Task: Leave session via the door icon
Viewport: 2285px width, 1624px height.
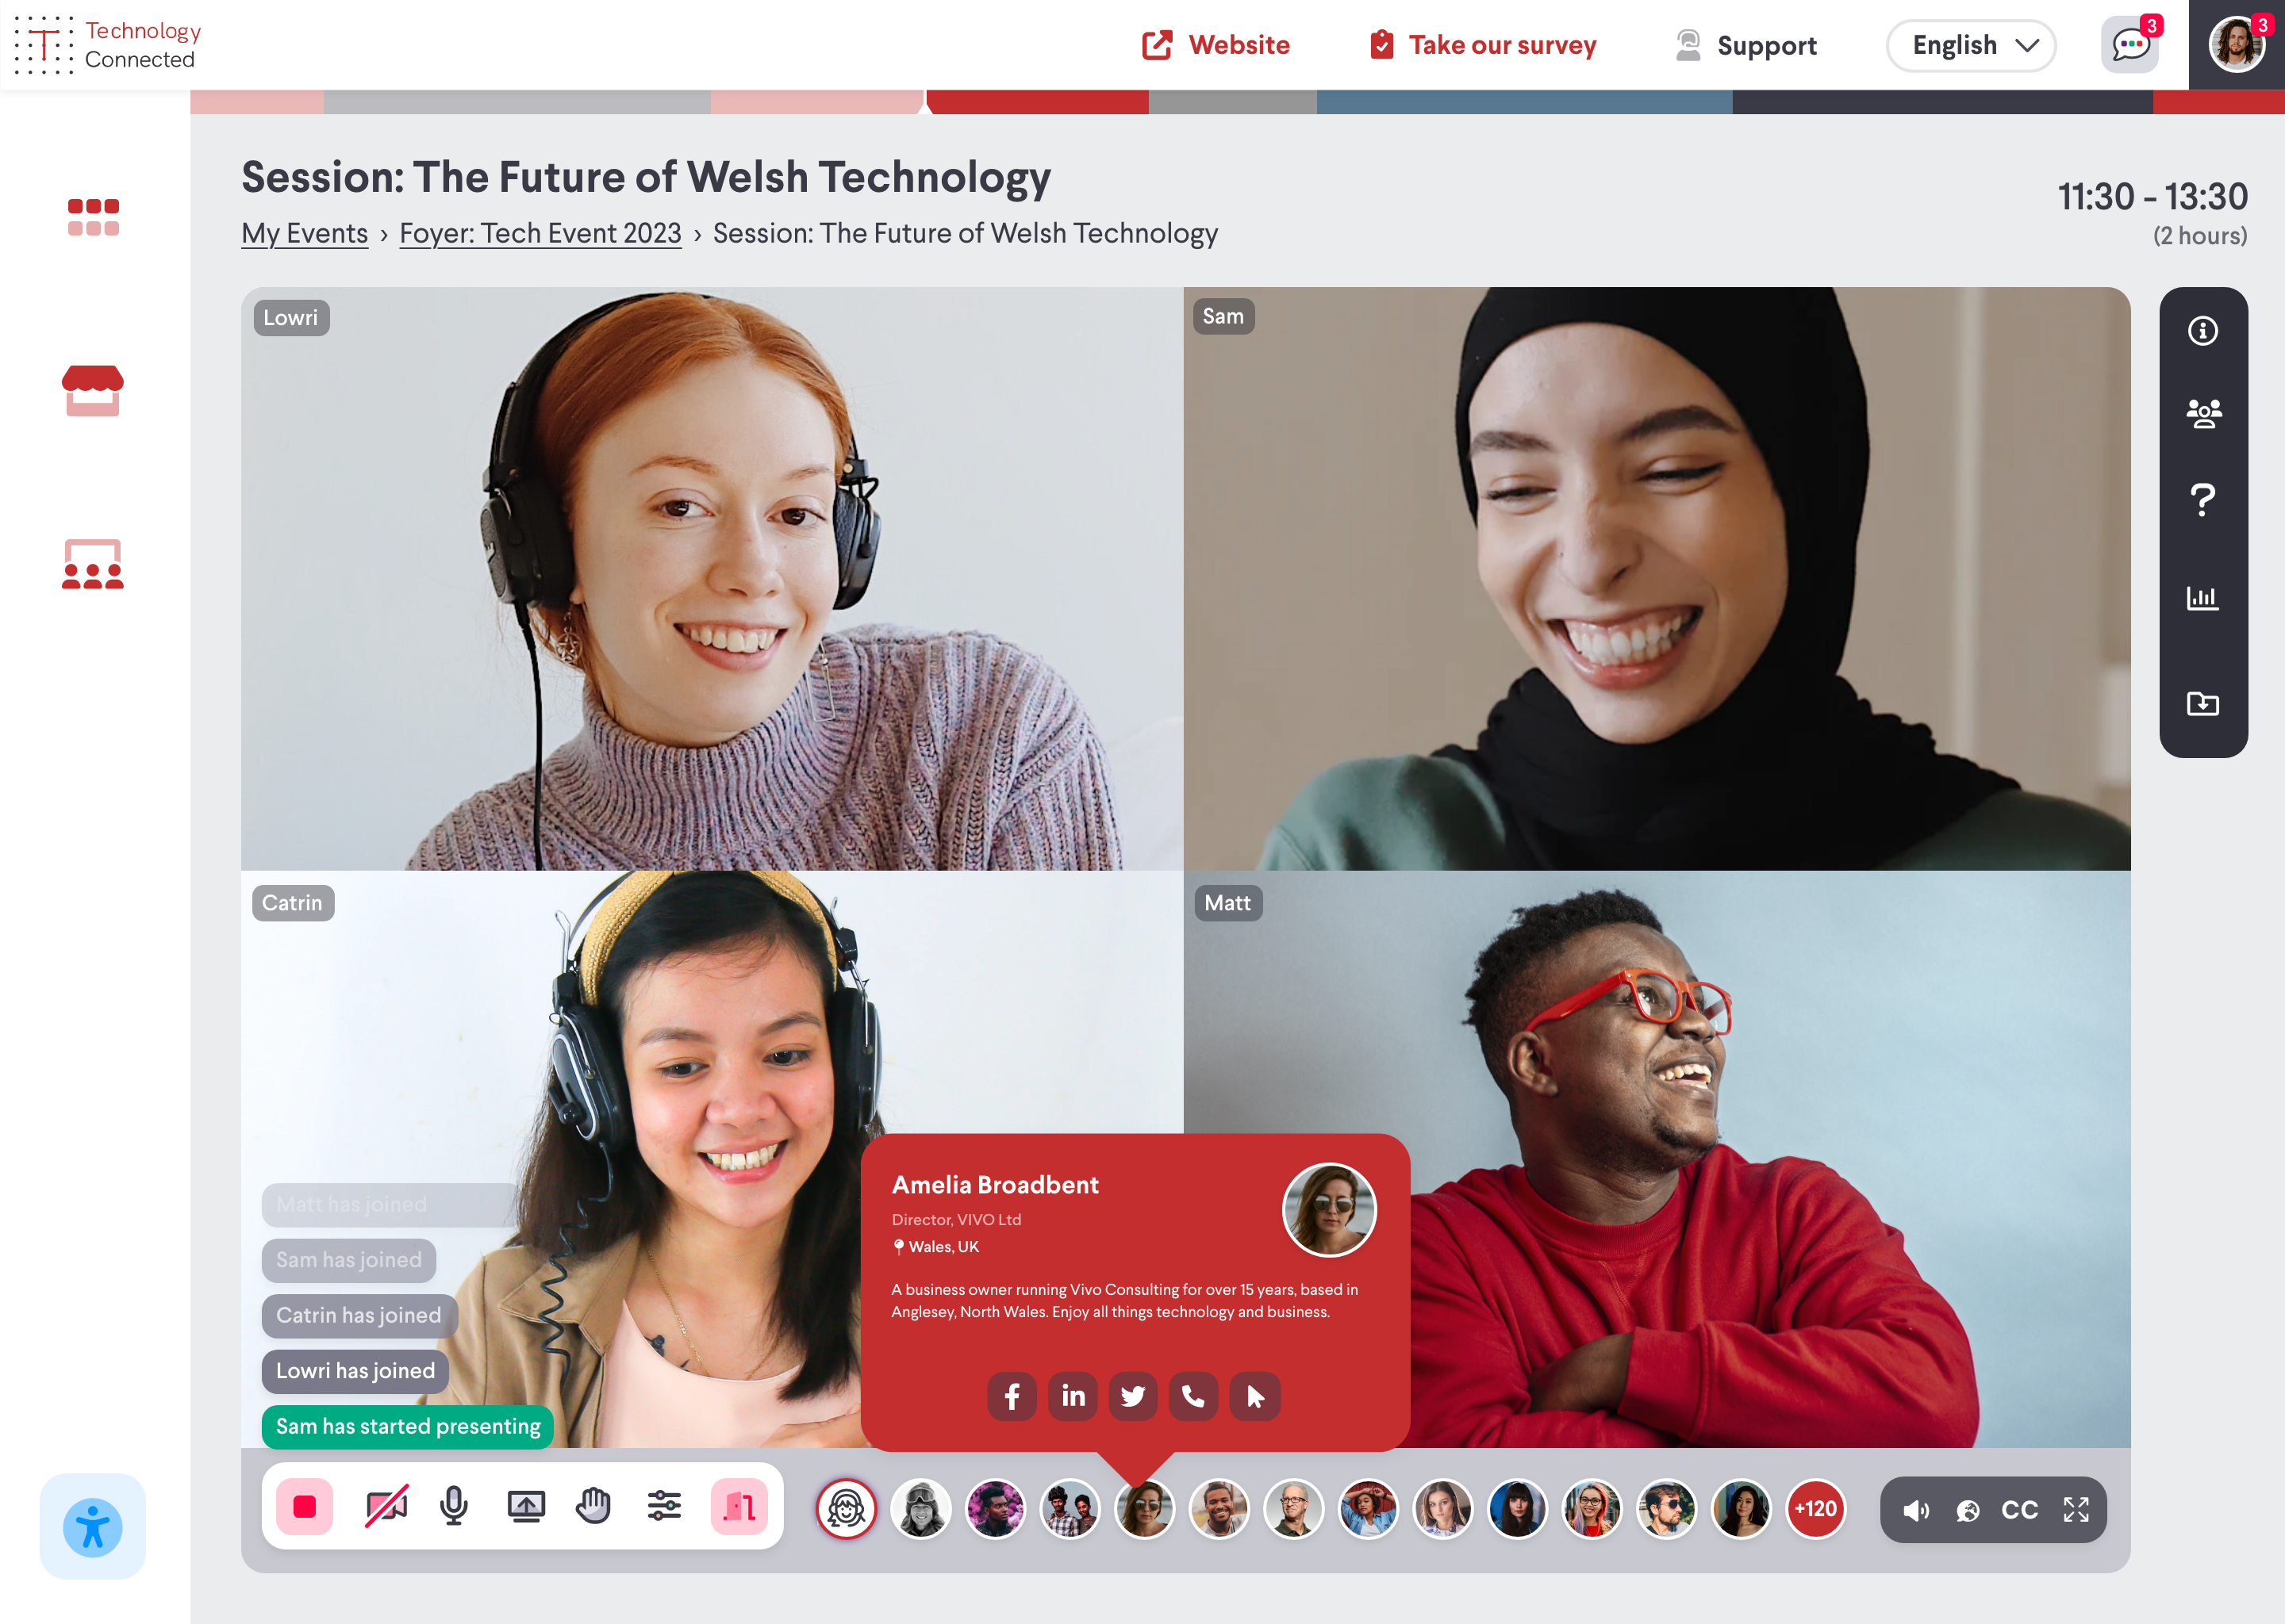Action: pyautogui.click(x=739, y=1506)
